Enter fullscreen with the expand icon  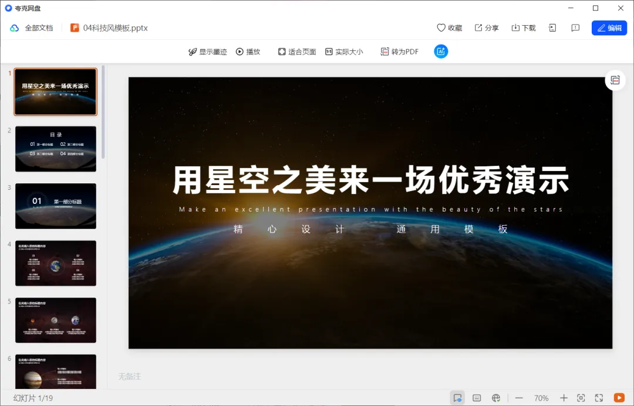pyautogui.click(x=599, y=398)
